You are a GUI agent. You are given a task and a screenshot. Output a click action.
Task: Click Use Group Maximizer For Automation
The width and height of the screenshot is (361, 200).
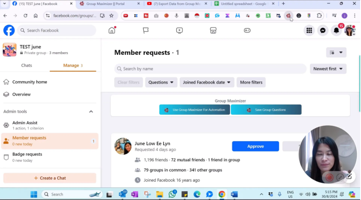click(194, 110)
